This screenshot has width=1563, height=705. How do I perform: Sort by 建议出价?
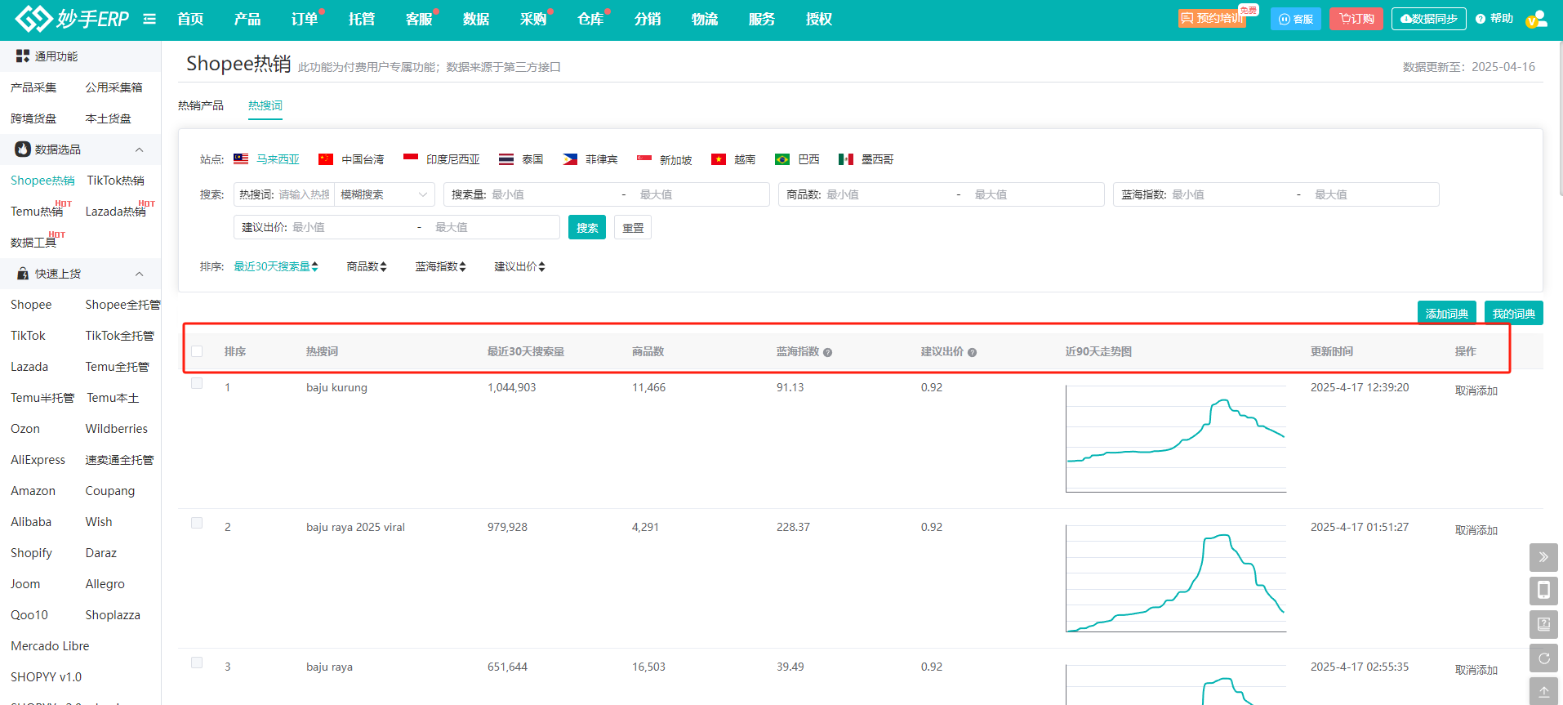click(520, 266)
